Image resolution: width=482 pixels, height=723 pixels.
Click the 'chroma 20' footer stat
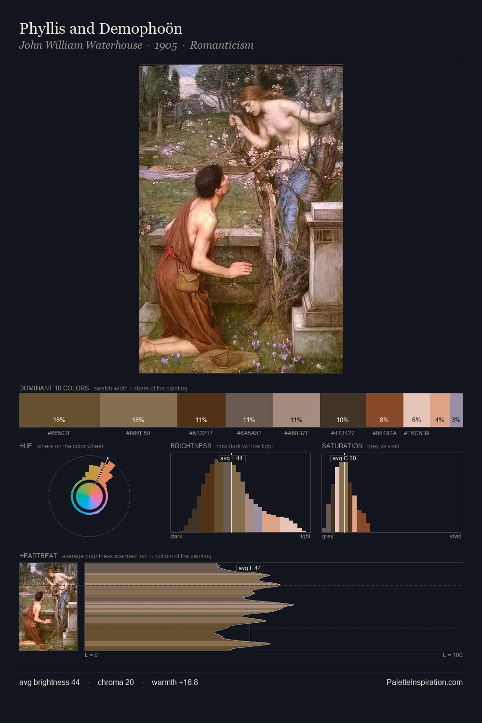pyautogui.click(x=116, y=682)
